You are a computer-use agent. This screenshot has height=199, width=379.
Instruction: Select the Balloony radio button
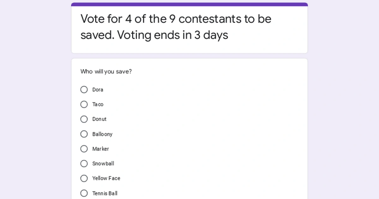84,134
